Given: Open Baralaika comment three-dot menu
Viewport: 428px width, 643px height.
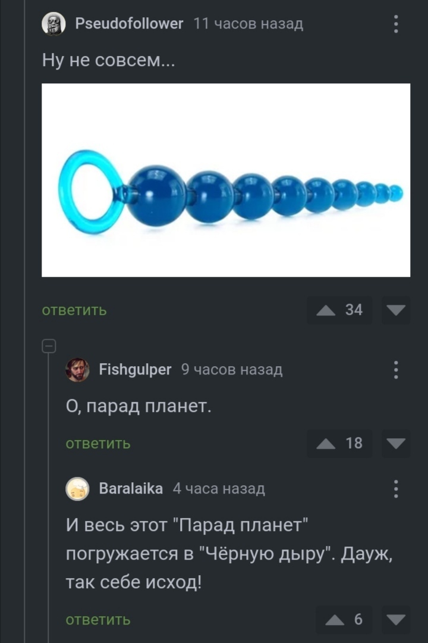Looking at the screenshot, I should click(396, 489).
